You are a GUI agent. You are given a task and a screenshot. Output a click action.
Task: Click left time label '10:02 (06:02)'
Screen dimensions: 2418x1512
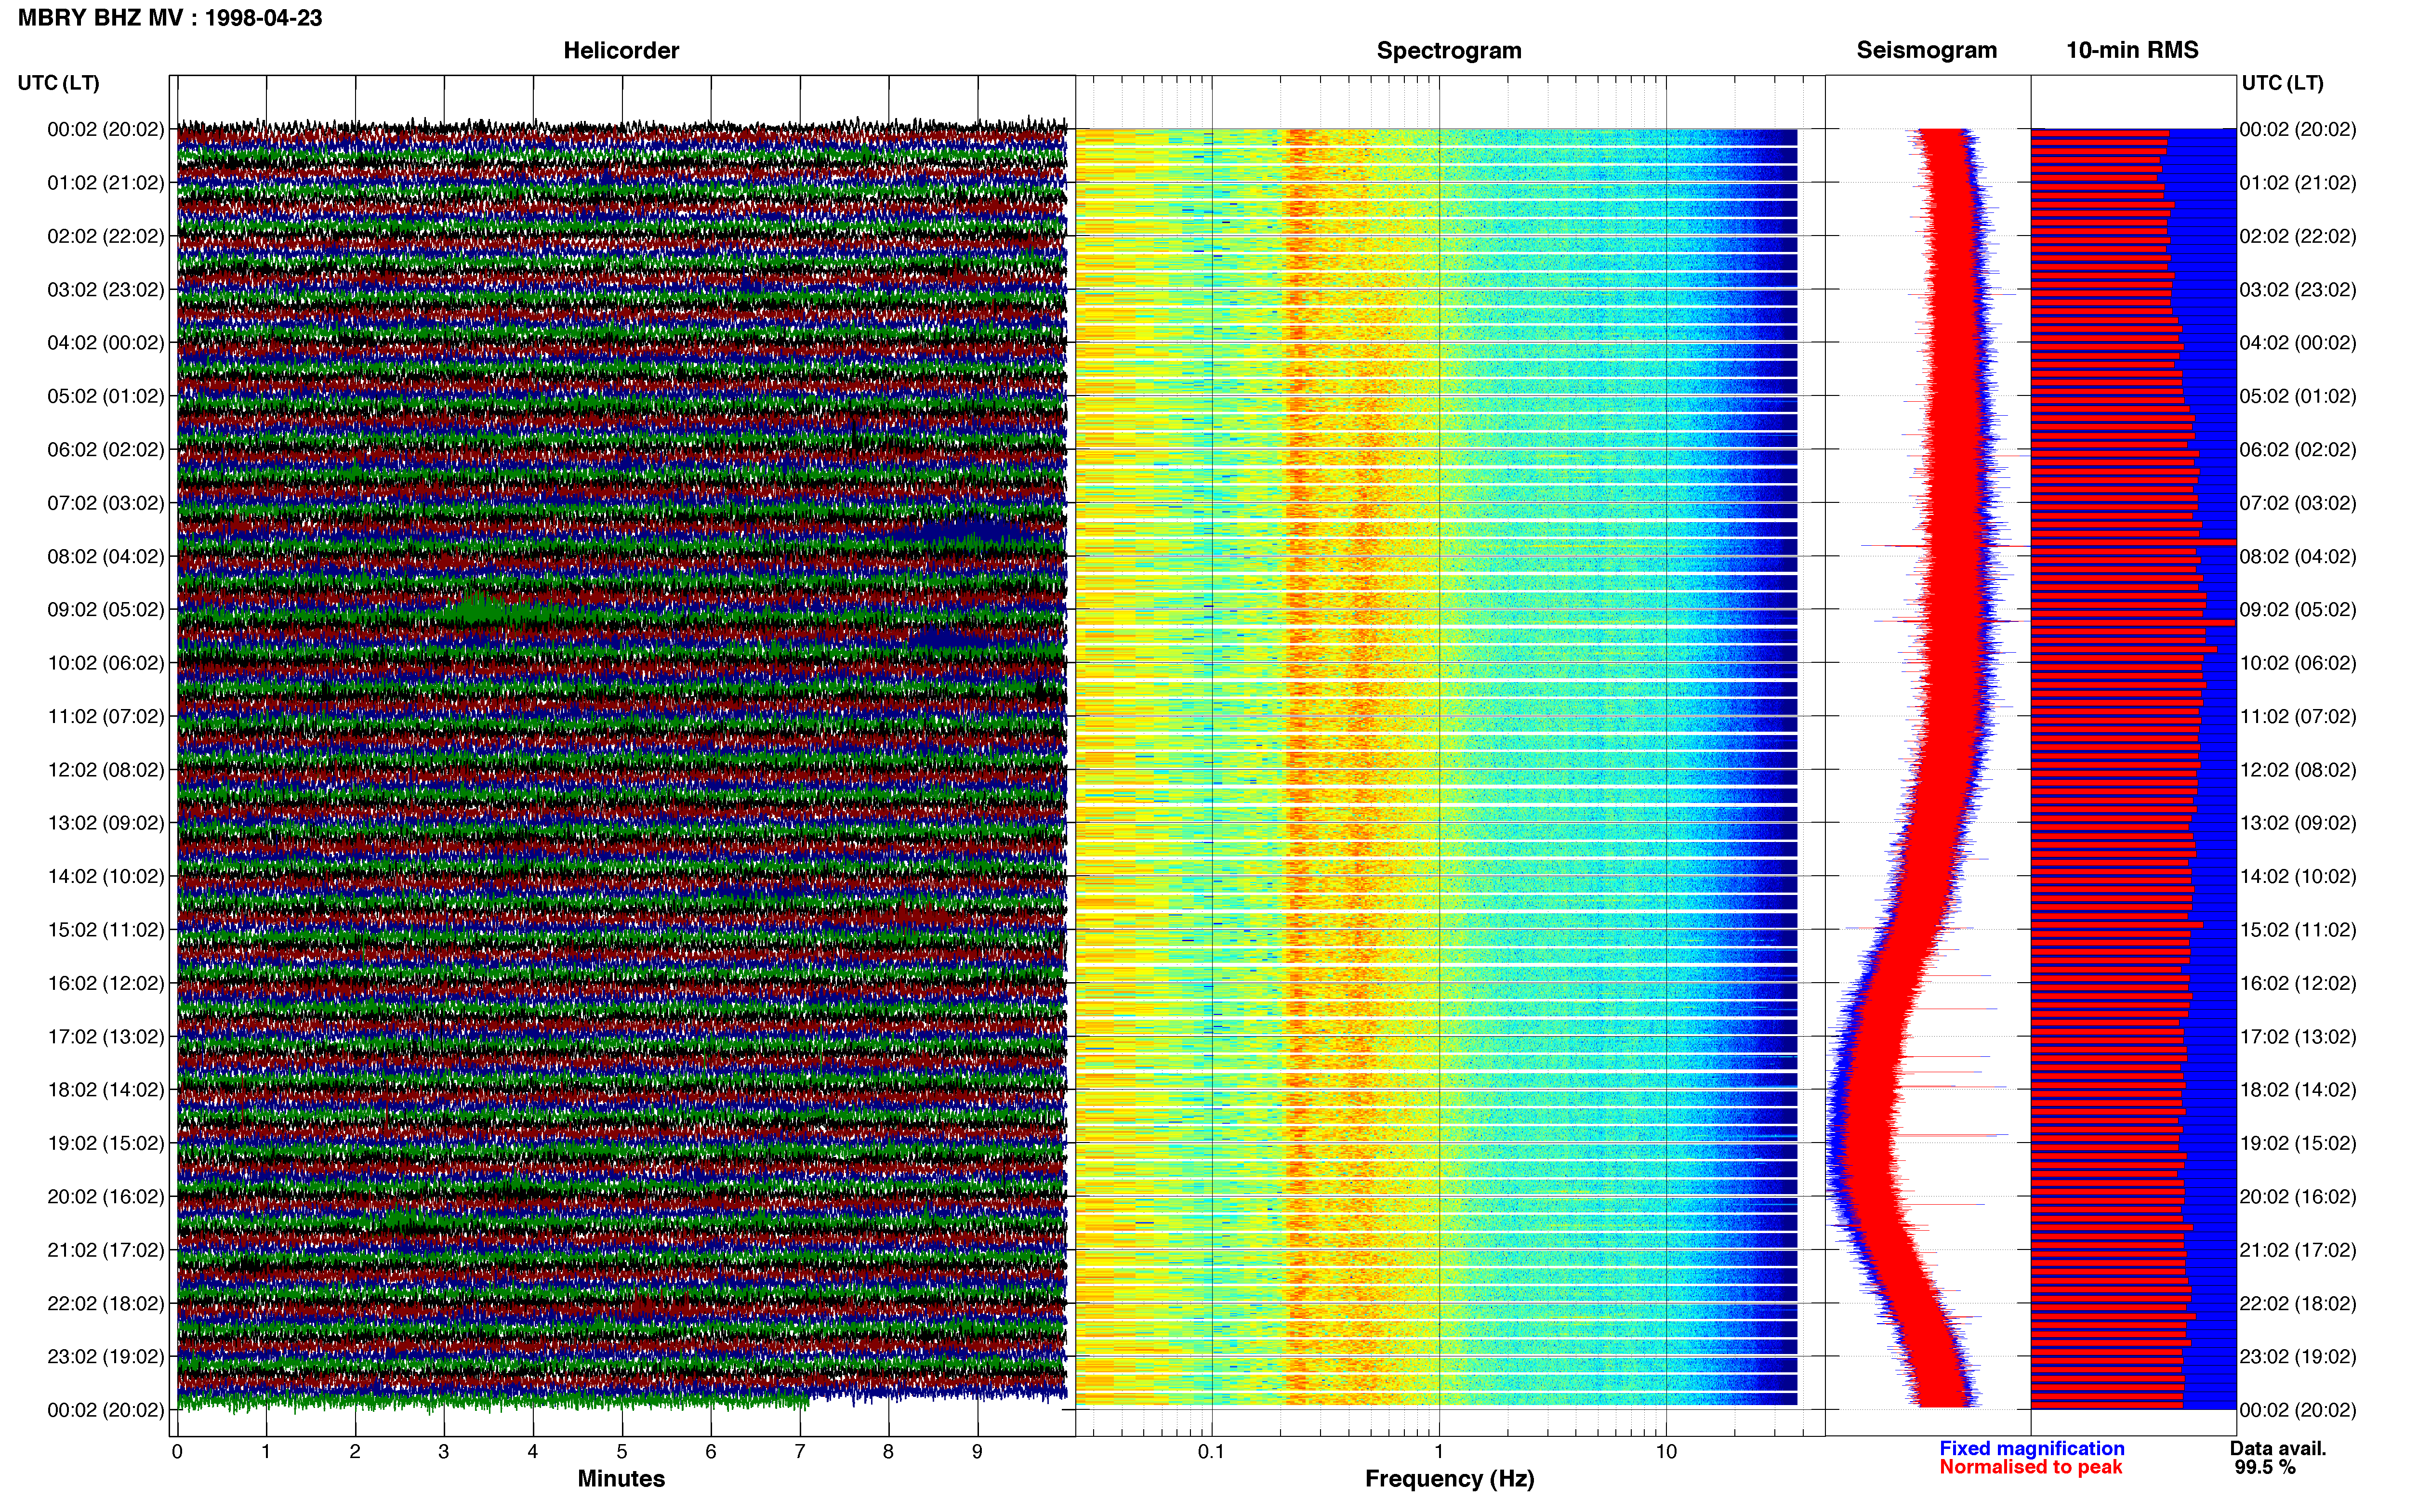(x=106, y=663)
